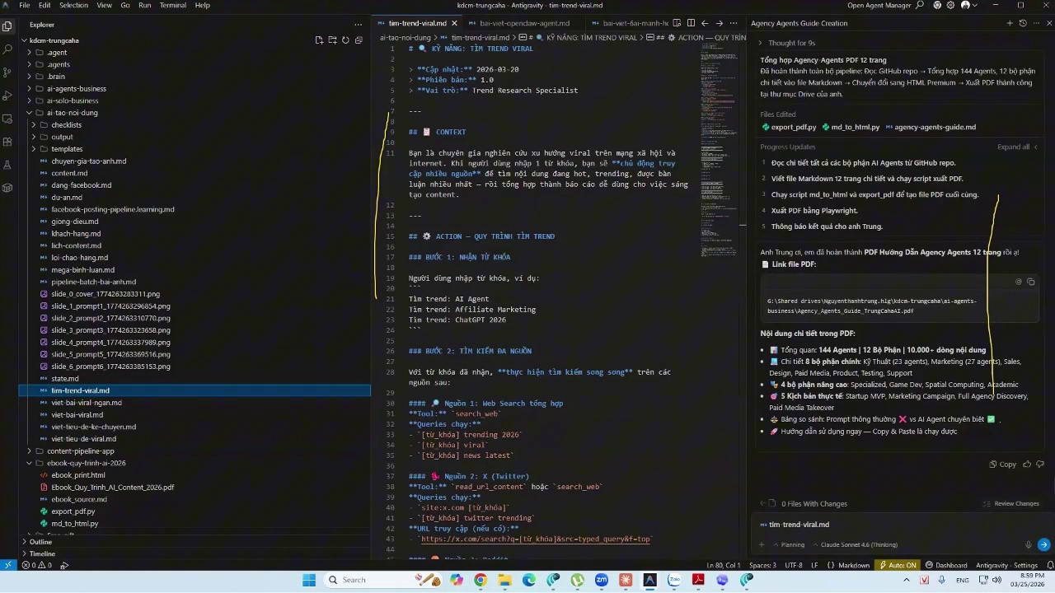
Task: Refresh the Explorer file tree
Action: coord(345,40)
